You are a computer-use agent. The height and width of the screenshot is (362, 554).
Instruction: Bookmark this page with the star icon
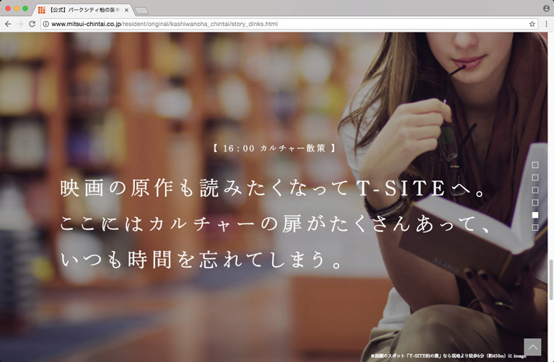click(532, 24)
